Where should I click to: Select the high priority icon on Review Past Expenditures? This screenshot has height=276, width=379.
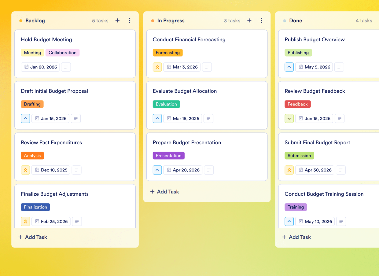[x=25, y=170]
